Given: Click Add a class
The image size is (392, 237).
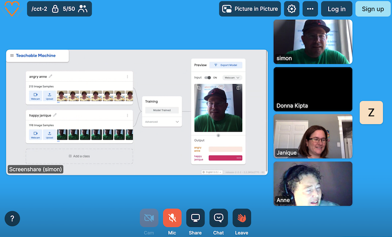Looking at the screenshot, I should click(79, 156).
